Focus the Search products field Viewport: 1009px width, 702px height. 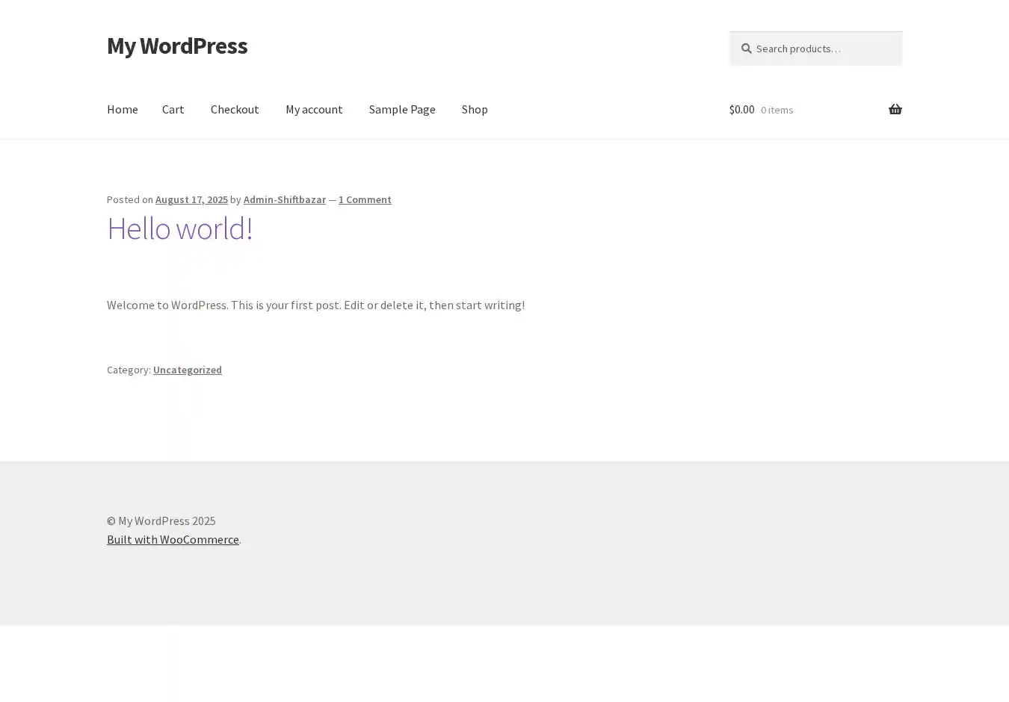(x=822, y=49)
